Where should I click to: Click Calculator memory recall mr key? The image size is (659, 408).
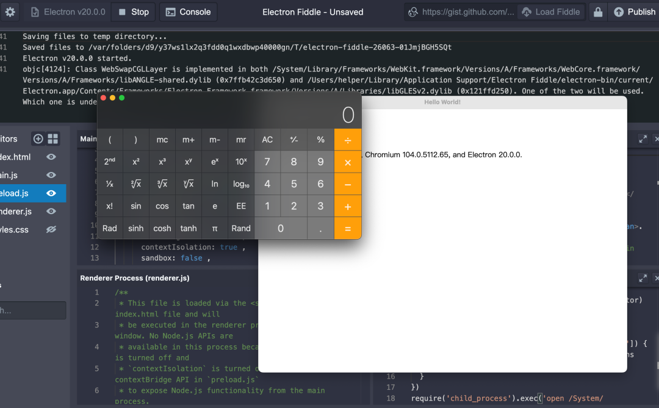[x=241, y=140]
